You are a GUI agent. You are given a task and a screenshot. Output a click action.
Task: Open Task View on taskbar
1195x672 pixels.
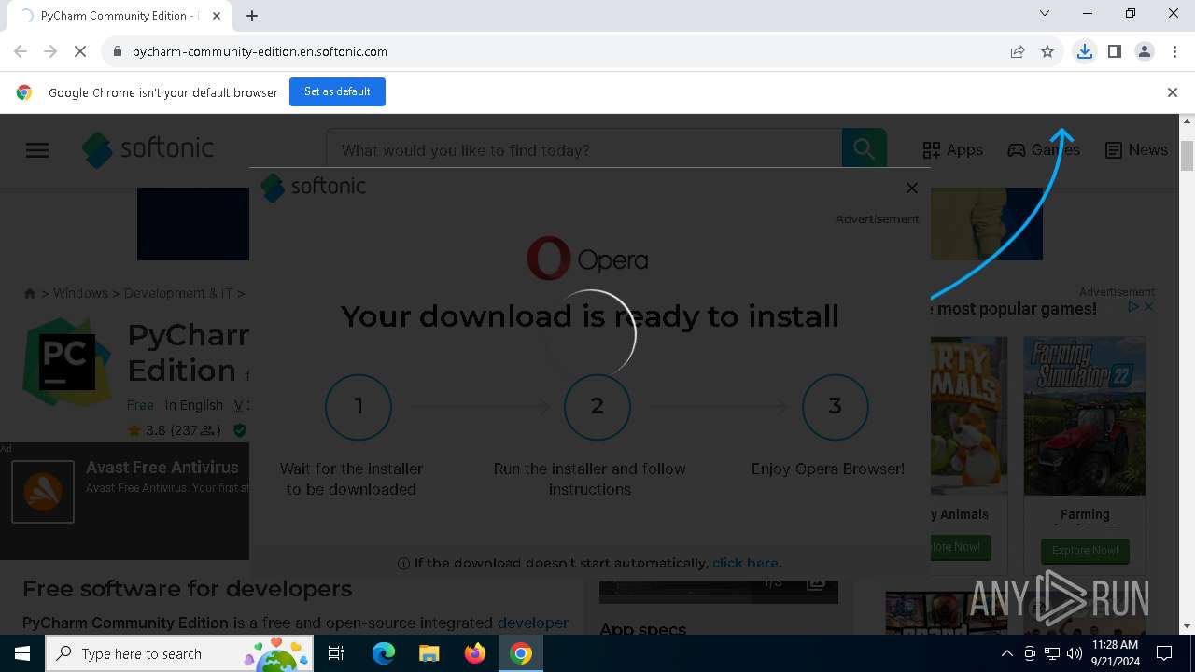336,653
